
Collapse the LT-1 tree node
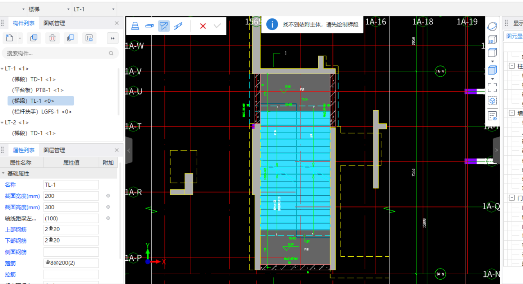click(2, 69)
